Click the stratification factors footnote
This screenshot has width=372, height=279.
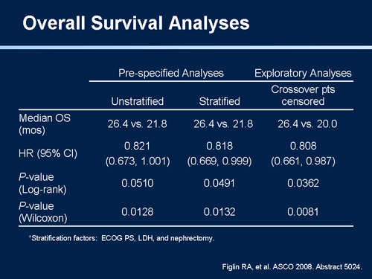pyautogui.click(x=121, y=238)
